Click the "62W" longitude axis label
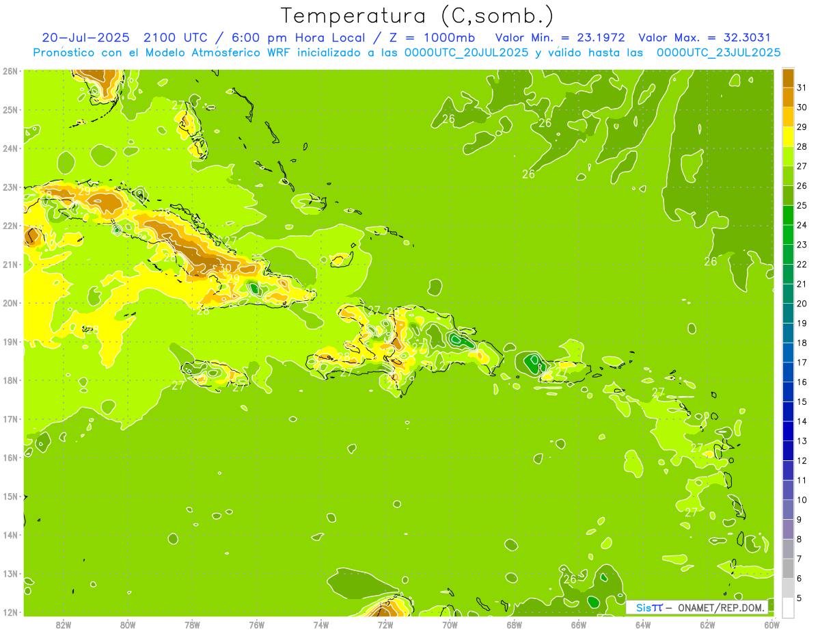This screenshot has width=820, height=634. pos(708,624)
